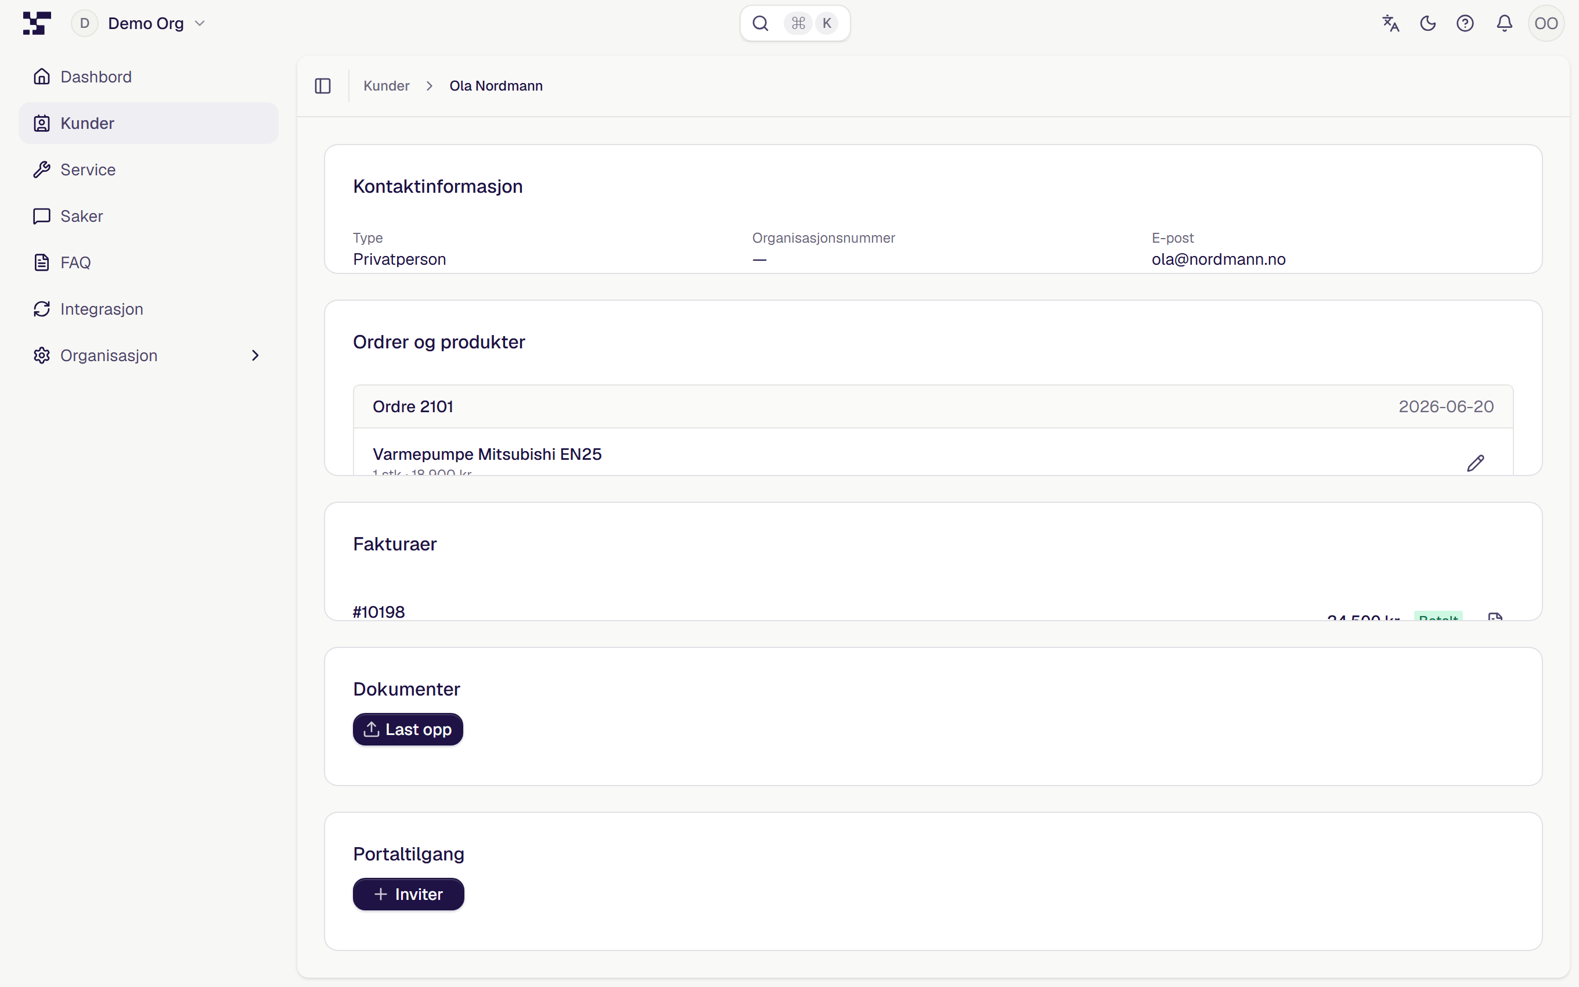Expand the Demo Org switcher
Image resolution: width=1579 pixels, height=987 pixels.
pyautogui.click(x=139, y=23)
